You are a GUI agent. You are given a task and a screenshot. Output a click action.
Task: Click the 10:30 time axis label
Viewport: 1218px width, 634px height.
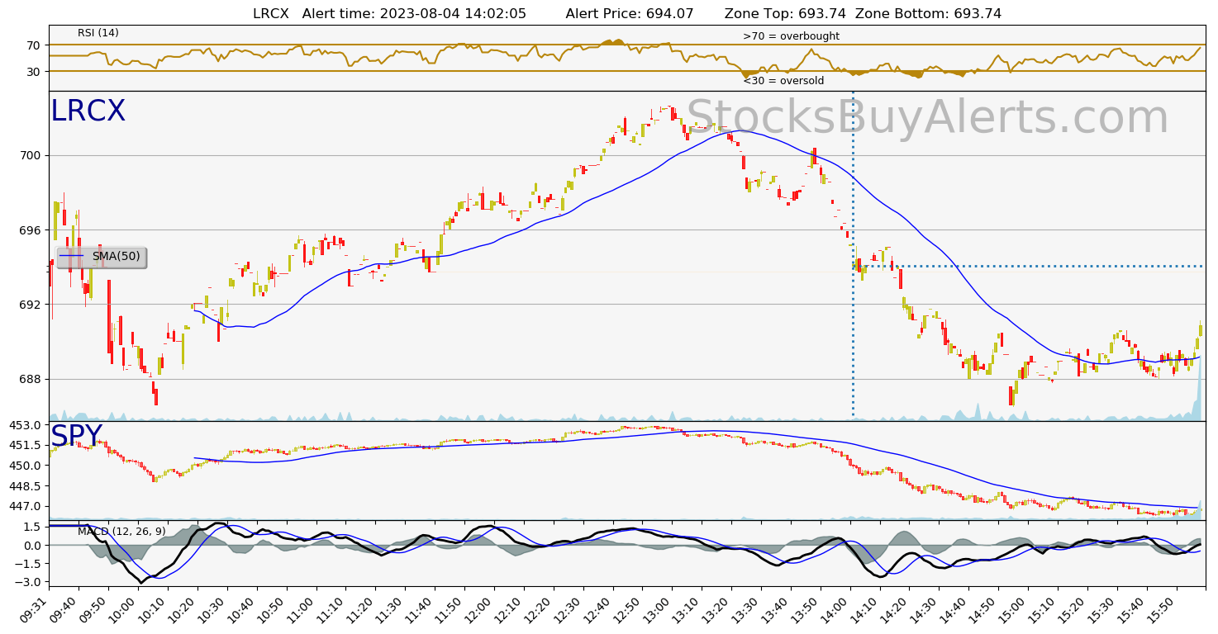click(212, 609)
